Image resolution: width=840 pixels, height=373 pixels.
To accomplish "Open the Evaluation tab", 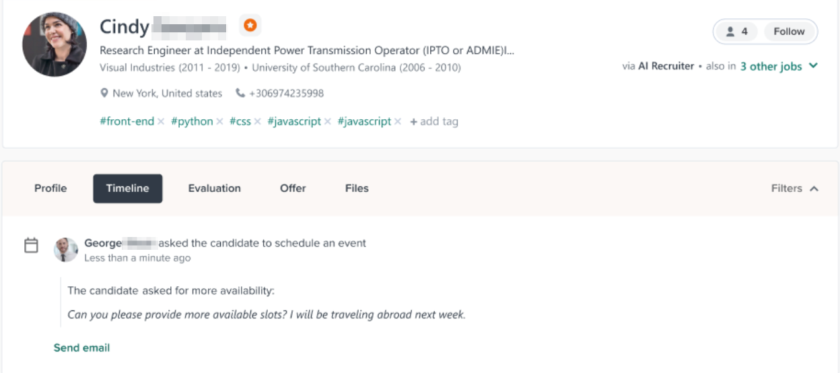I will 214,189.
